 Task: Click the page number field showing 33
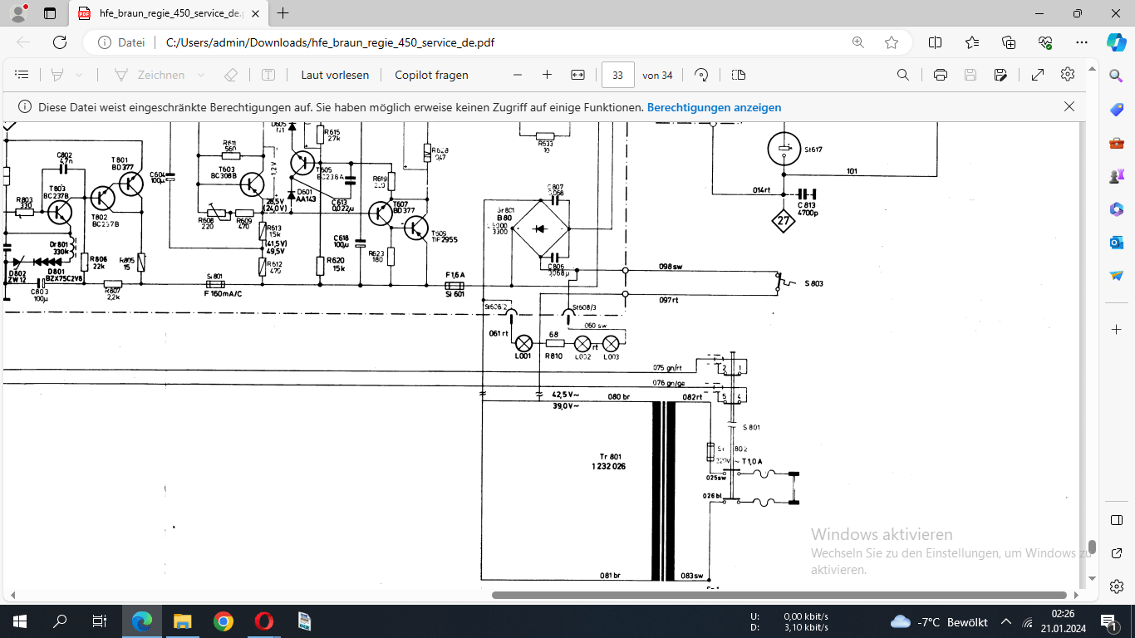click(617, 75)
